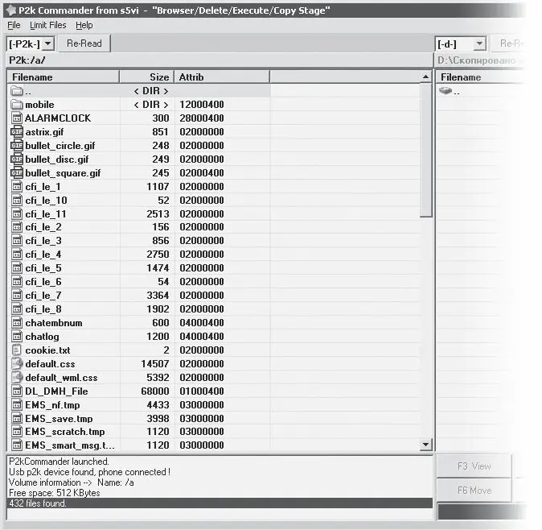Click the cfi_le_10 file icon

pyautogui.click(x=17, y=200)
